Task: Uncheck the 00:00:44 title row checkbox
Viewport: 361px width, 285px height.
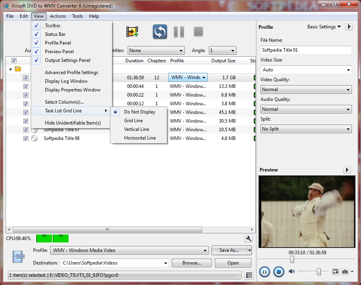Action: (x=26, y=87)
